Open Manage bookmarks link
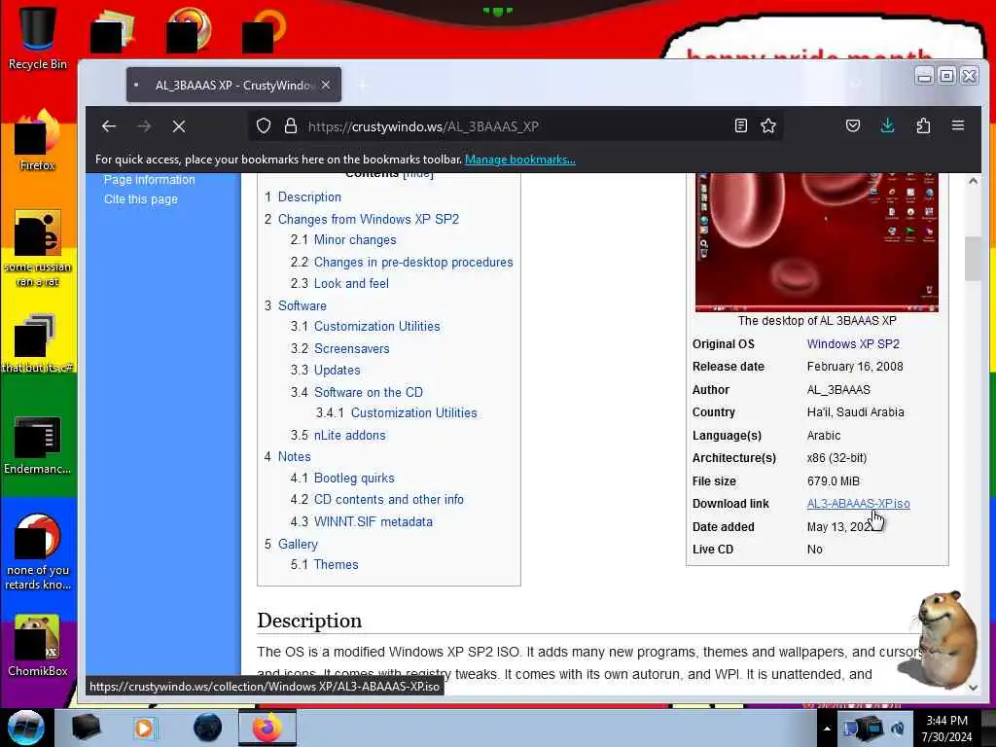 [x=519, y=160]
